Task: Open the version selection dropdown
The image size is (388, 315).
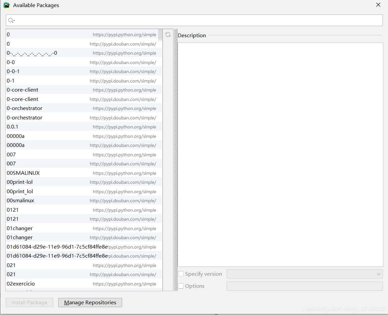Action: pyautogui.click(x=305, y=274)
